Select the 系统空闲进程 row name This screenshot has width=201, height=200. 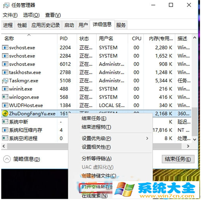23,138
